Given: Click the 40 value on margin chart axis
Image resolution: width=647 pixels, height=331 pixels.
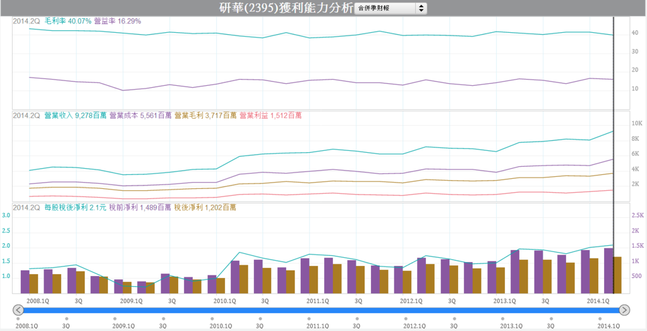Looking at the screenshot, I should [x=635, y=33].
